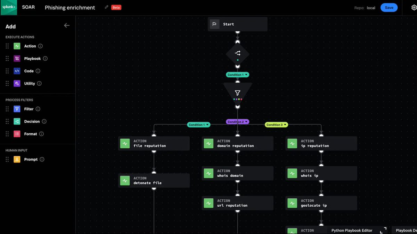
Task: Click the Beta badge
Action: click(x=116, y=7)
